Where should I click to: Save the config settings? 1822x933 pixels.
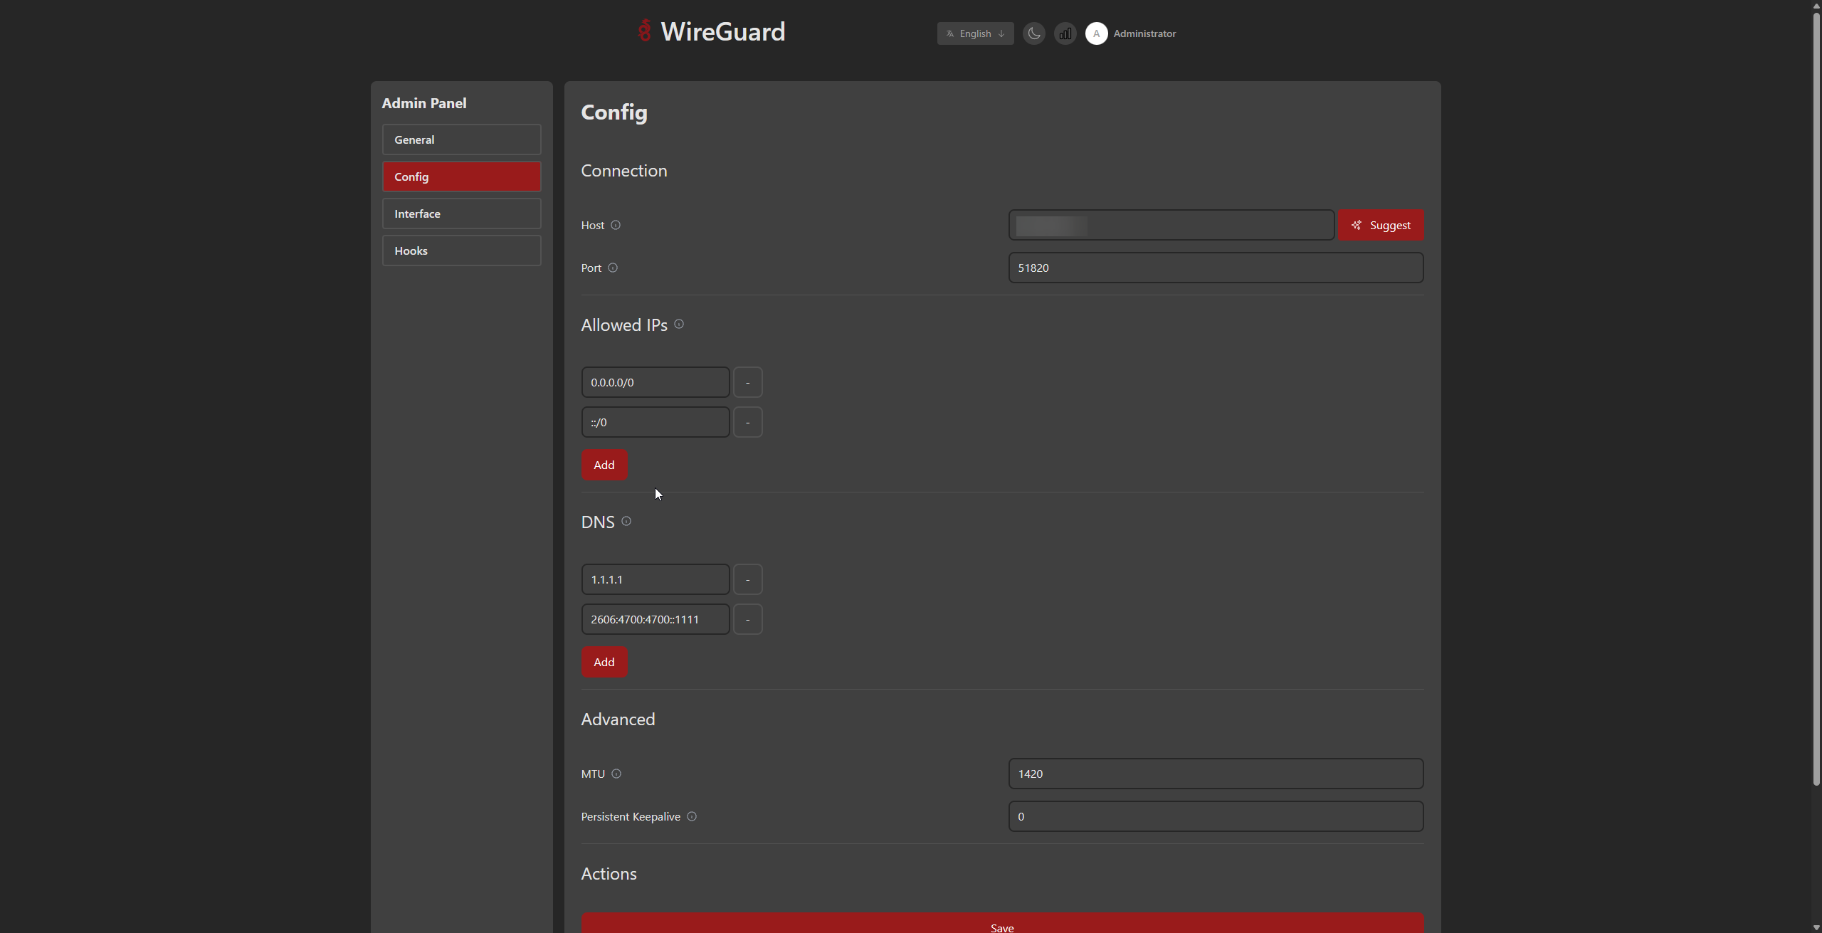pos(1002,924)
